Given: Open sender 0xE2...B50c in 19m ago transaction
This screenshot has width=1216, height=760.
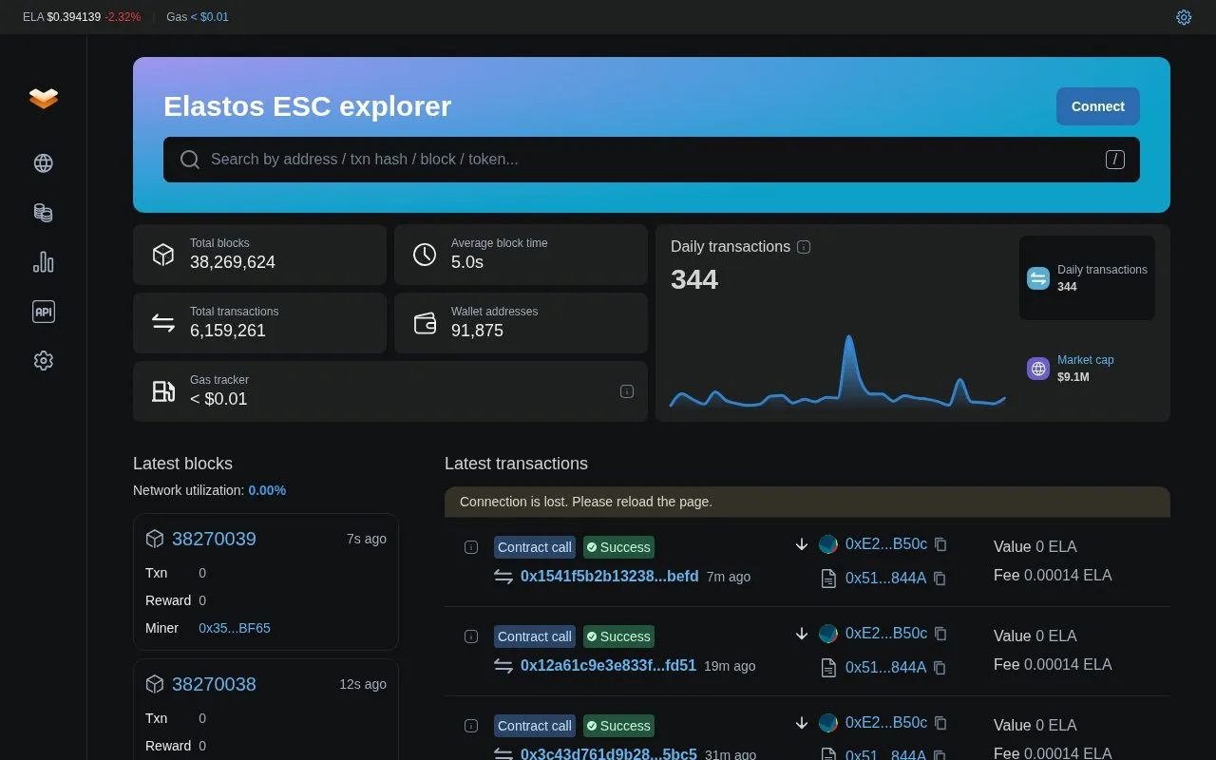Looking at the screenshot, I should click(886, 634).
